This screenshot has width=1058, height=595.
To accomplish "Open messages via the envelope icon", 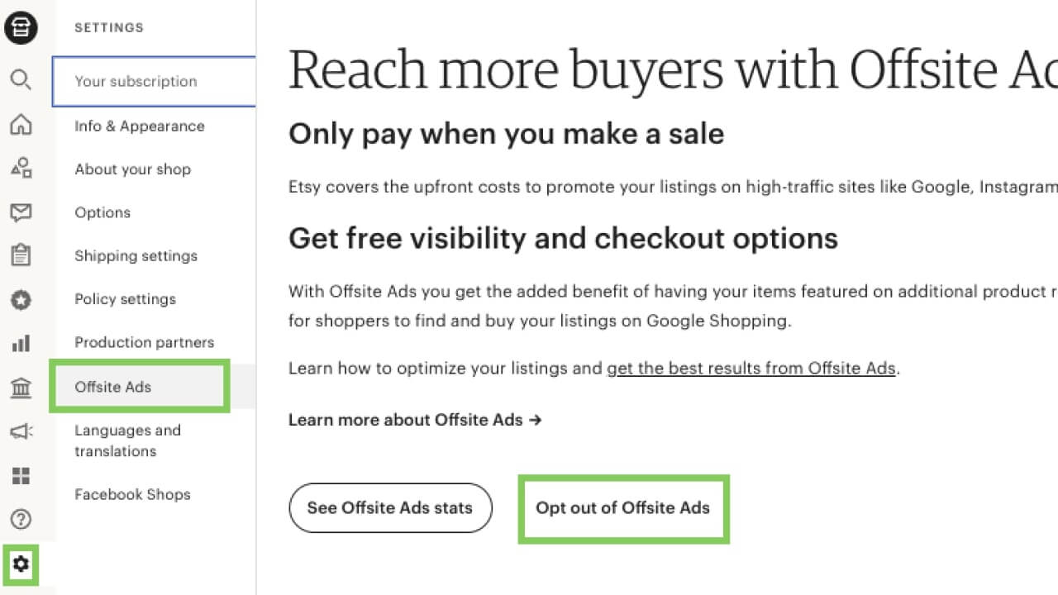I will click(x=21, y=212).
